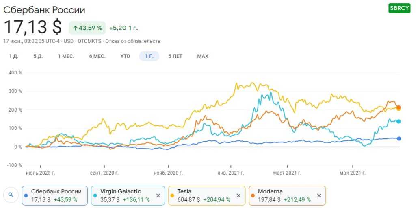The width and height of the screenshot is (416, 208).
Task: Remove Virgin Galactic from comparison
Action: pyautogui.click(x=158, y=195)
